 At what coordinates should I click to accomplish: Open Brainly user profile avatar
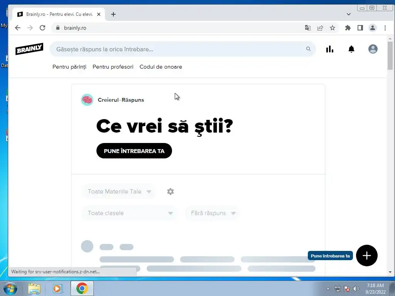pyautogui.click(x=373, y=49)
